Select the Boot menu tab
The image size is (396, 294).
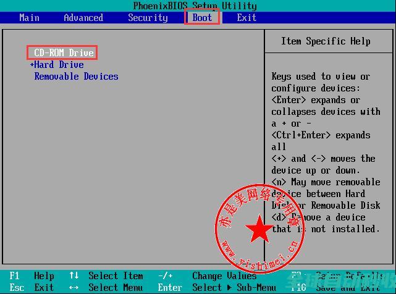click(x=202, y=17)
